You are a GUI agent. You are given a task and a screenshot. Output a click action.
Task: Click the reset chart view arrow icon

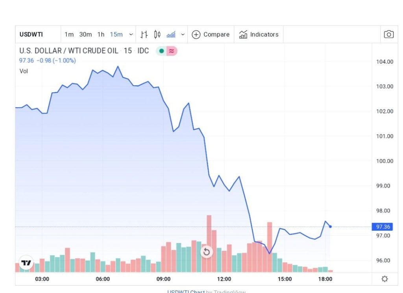tap(206, 252)
